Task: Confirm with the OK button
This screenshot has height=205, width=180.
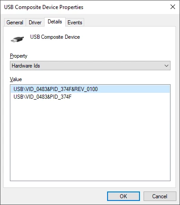Action: coord(123,196)
